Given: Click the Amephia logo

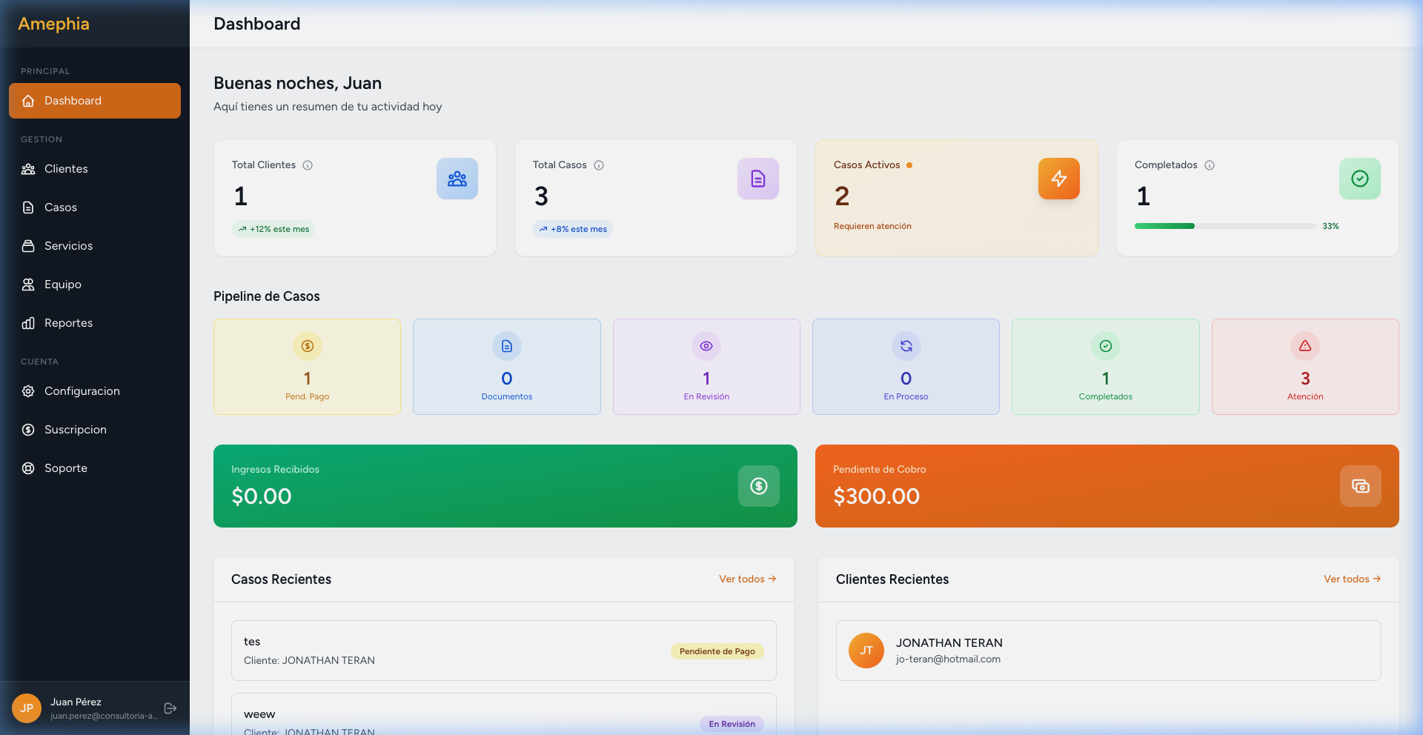Looking at the screenshot, I should point(53,24).
